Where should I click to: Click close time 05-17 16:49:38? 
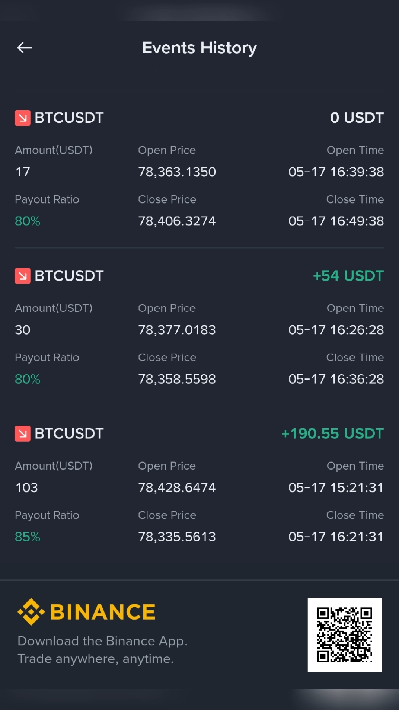point(336,221)
